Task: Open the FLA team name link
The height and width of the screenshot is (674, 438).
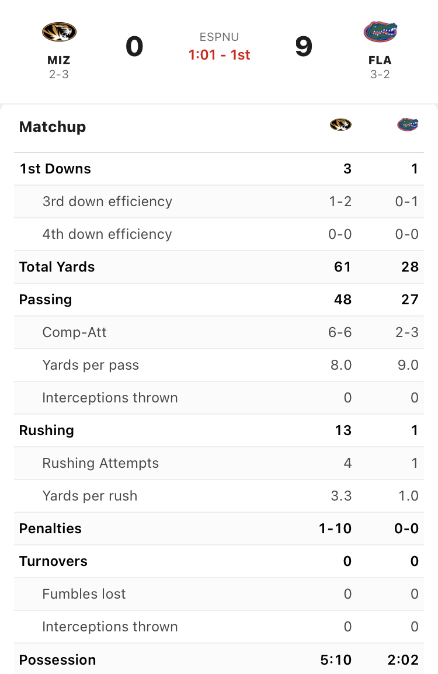Action: tap(380, 60)
